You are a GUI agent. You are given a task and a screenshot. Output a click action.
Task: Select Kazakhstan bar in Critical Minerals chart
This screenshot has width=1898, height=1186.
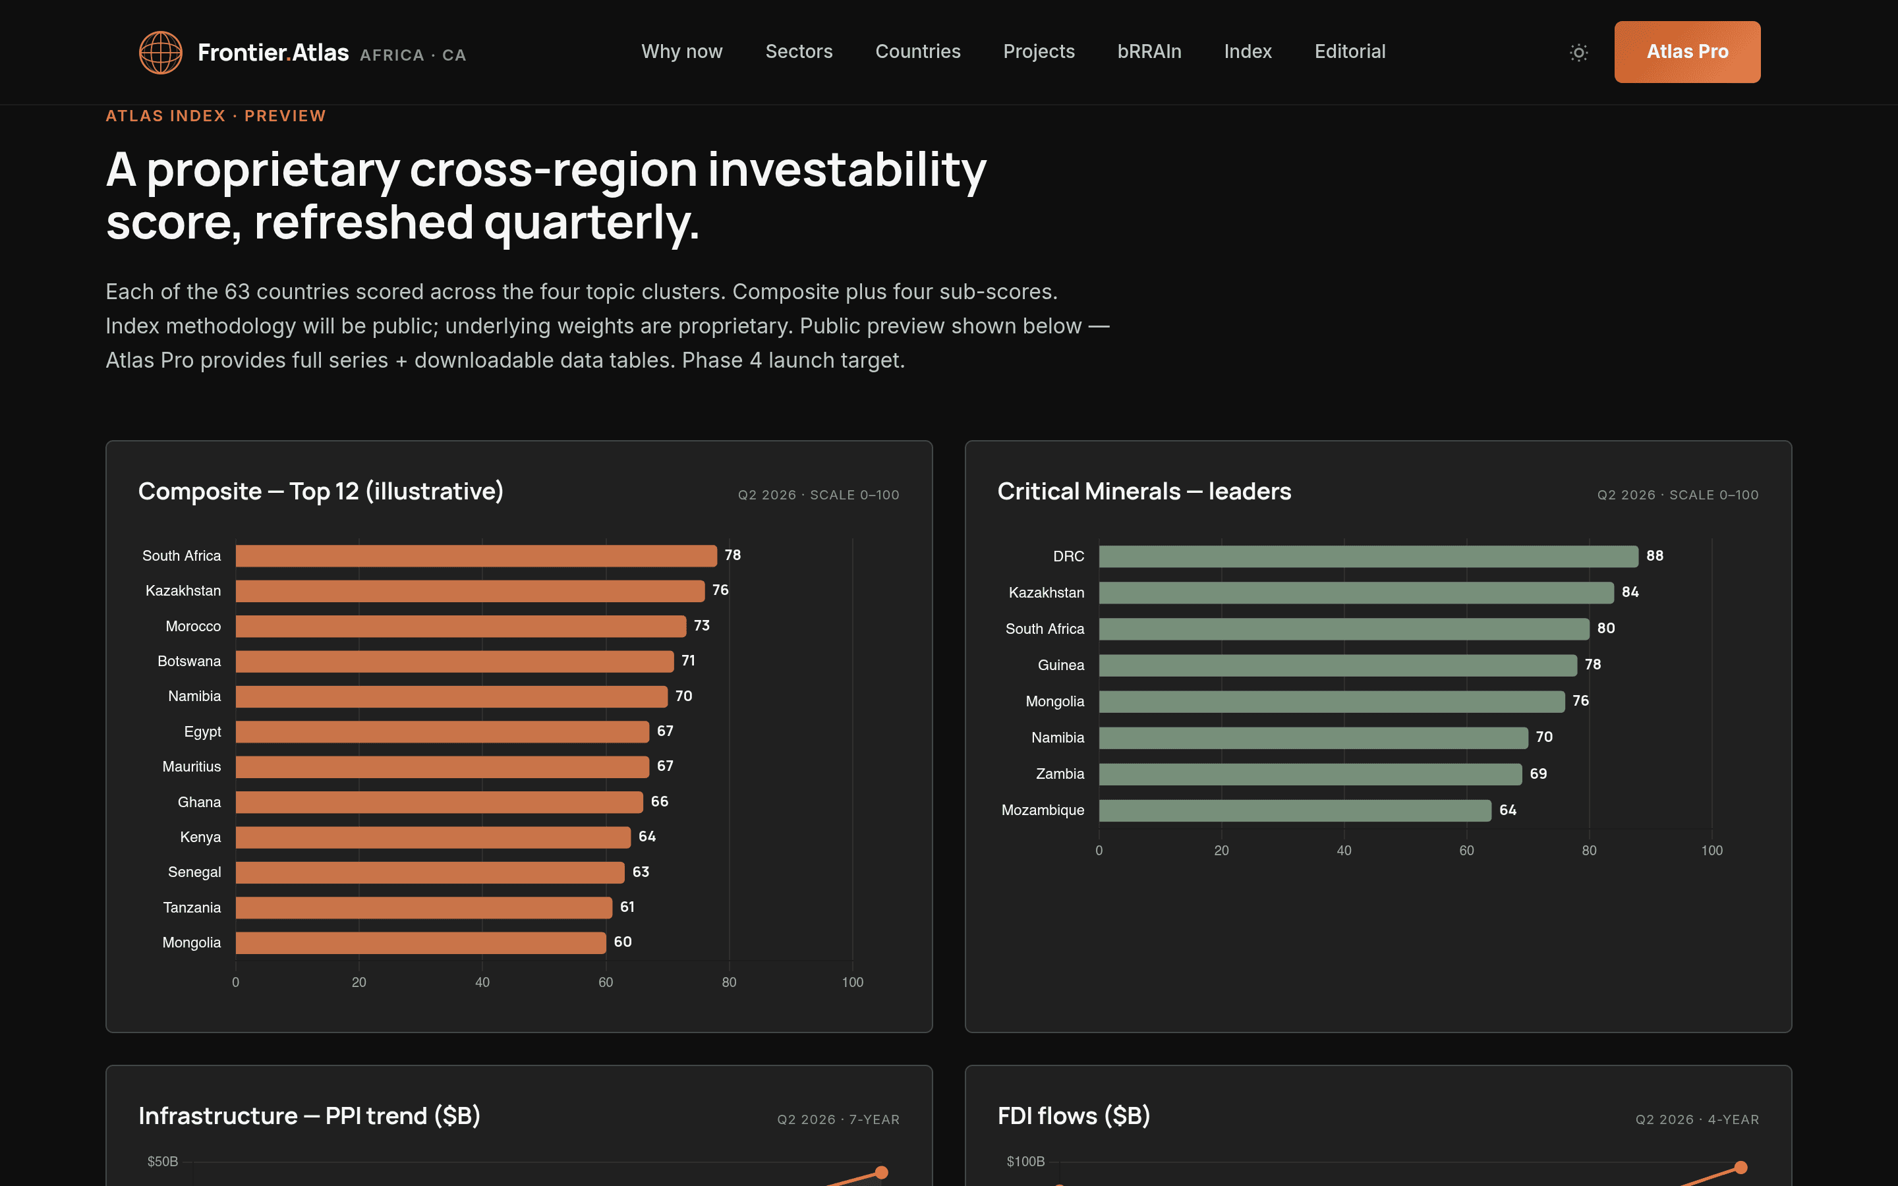pyautogui.click(x=1356, y=592)
